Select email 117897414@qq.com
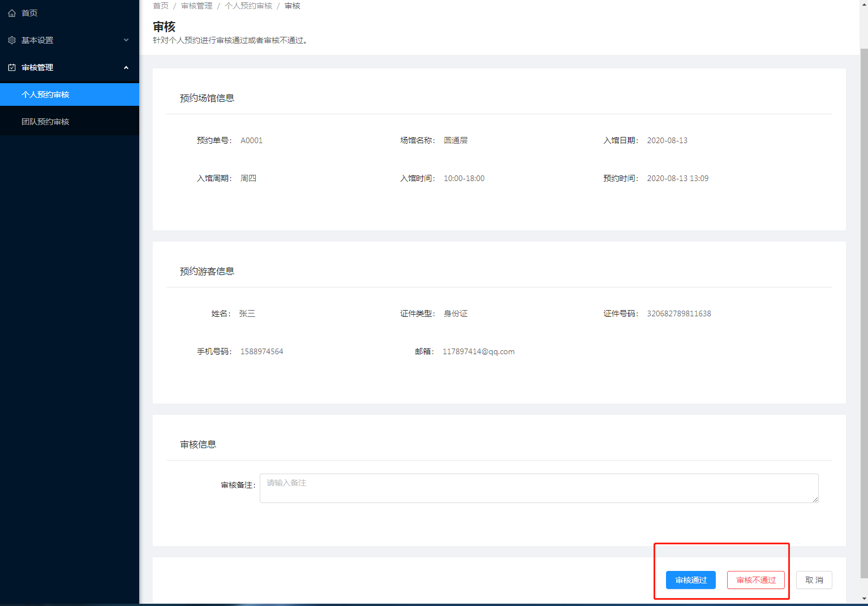 click(479, 351)
